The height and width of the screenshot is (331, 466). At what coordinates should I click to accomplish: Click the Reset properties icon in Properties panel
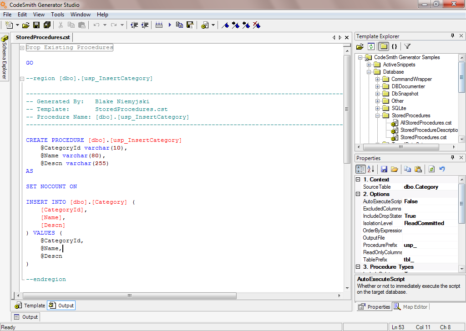tap(443, 169)
